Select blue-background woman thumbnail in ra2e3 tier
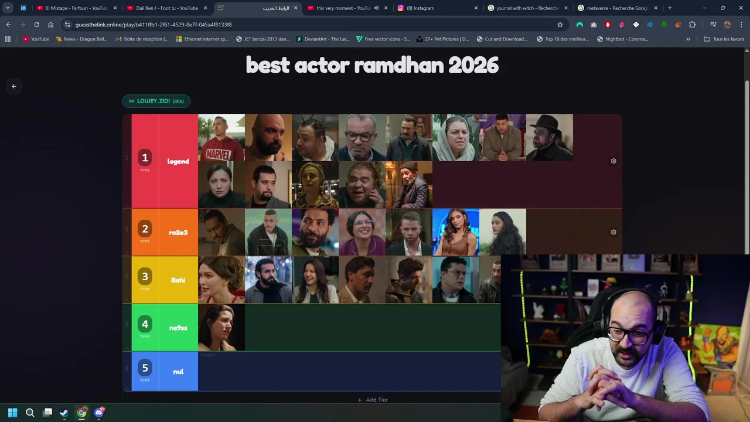The width and height of the screenshot is (750, 422). coord(456,232)
